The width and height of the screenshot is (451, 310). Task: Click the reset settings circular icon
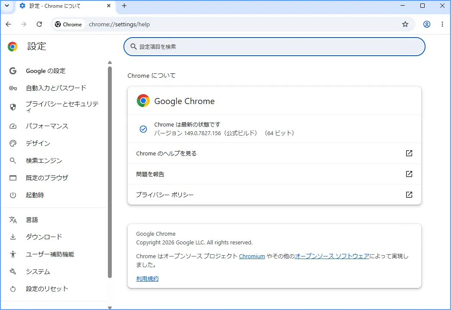pos(13,289)
